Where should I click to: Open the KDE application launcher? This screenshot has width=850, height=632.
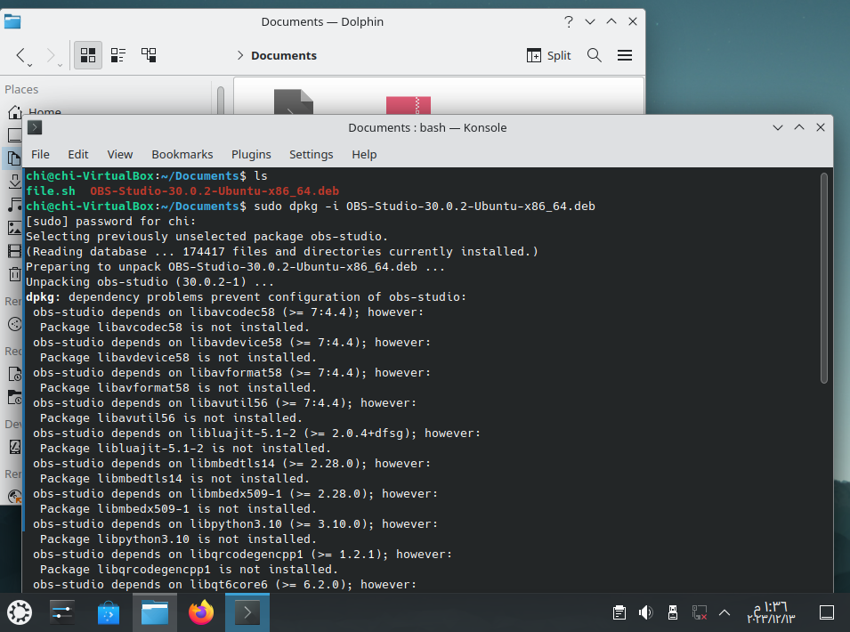[x=20, y=612]
